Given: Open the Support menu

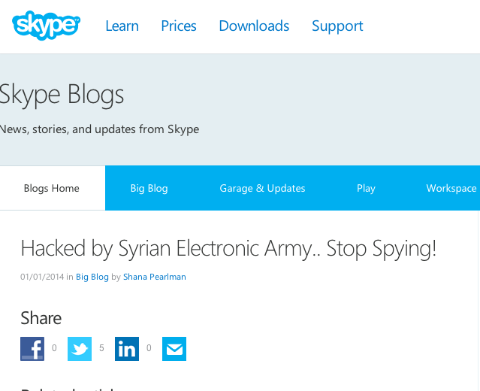Looking at the screenshot, I should (x=337, y=26).
